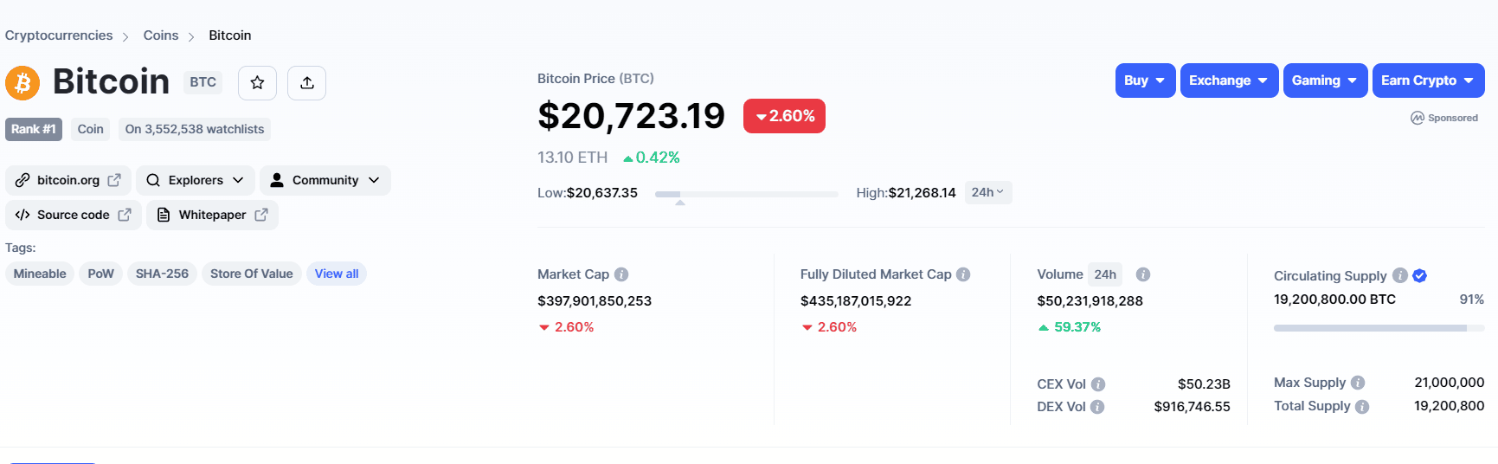Click the Market Cap info icon

coord(621,274)
